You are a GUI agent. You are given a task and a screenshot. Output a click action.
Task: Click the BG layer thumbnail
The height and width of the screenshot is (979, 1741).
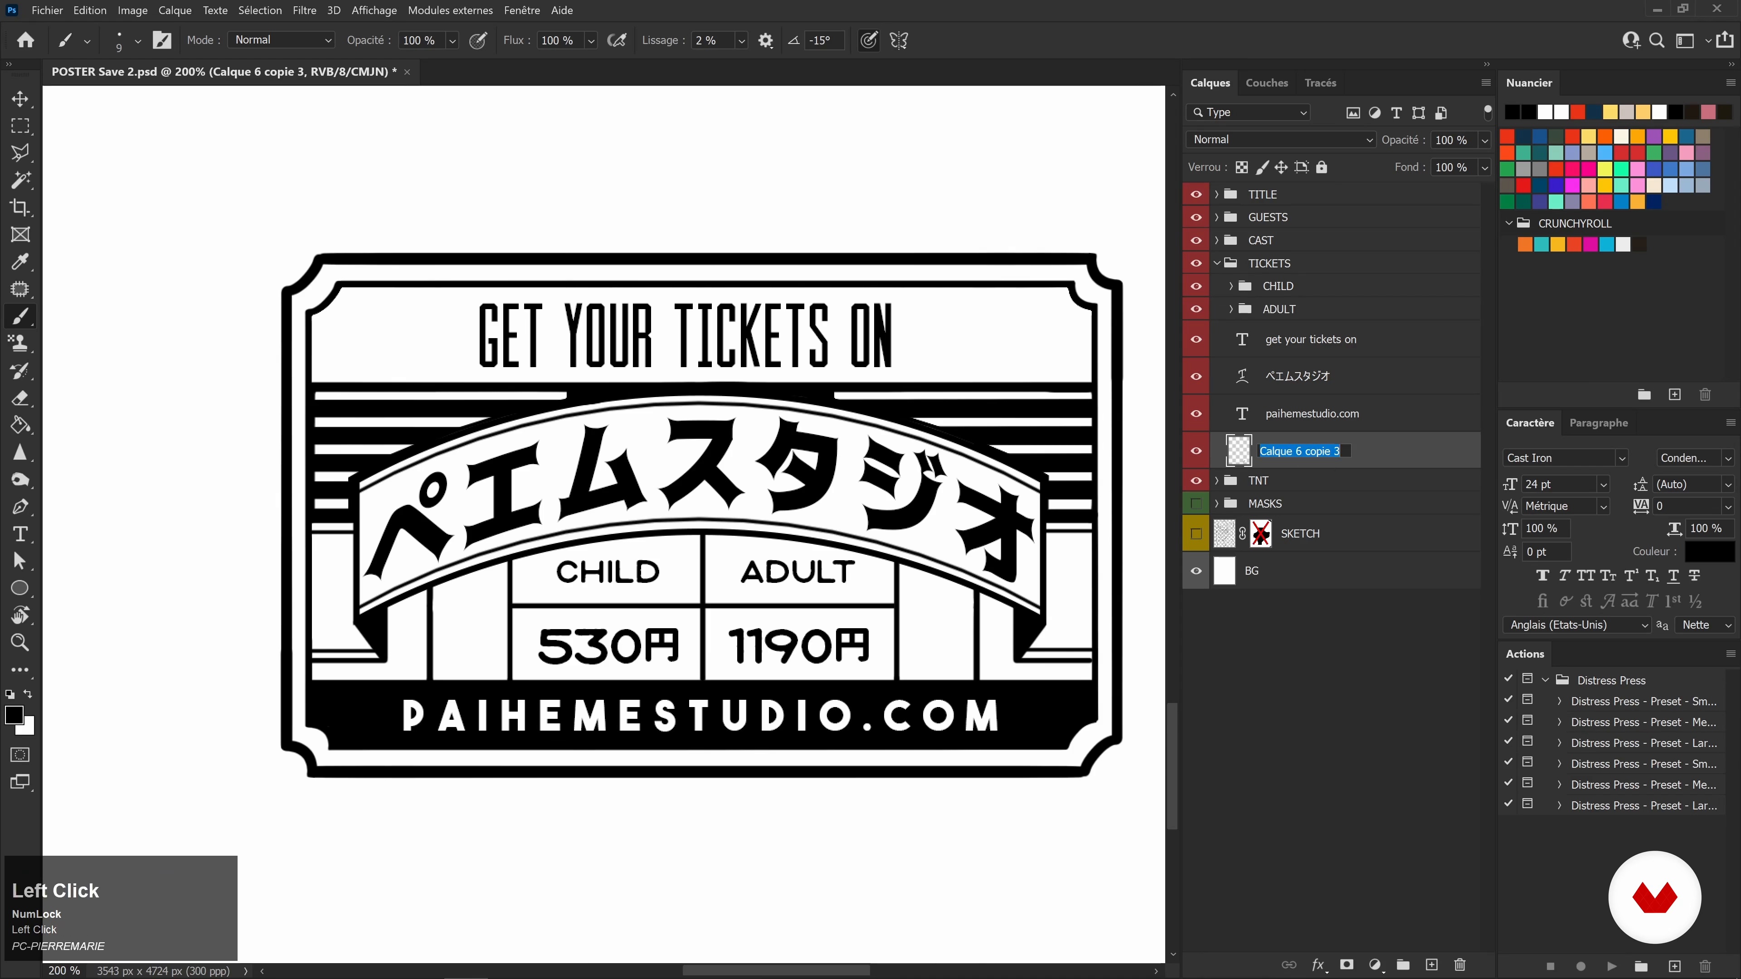[x=1224, y=571]
